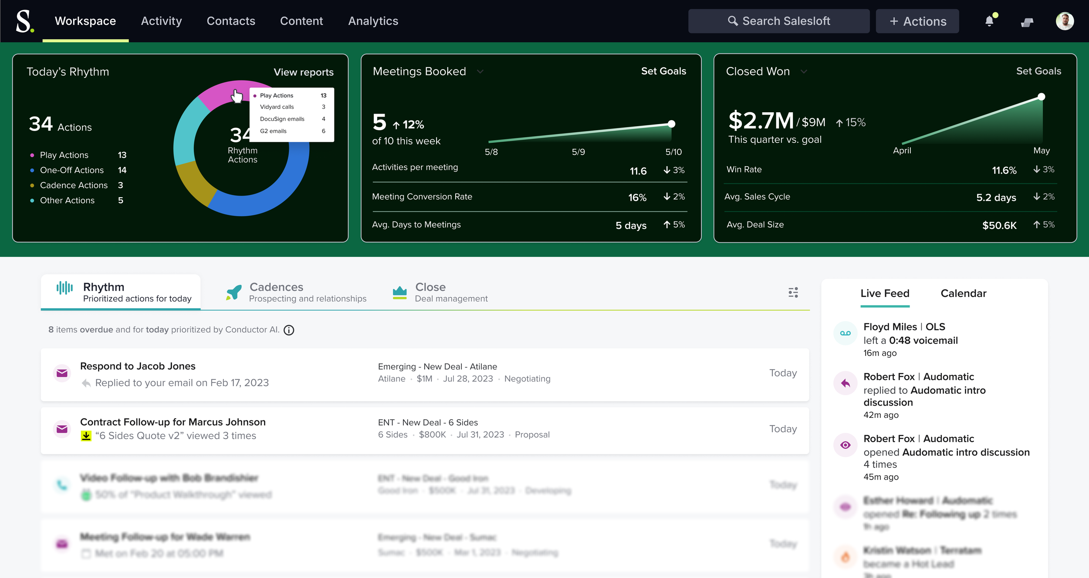Screen dimensions: 1089x578
Task: Open the list filter settings icon
Action: [793, 292]
